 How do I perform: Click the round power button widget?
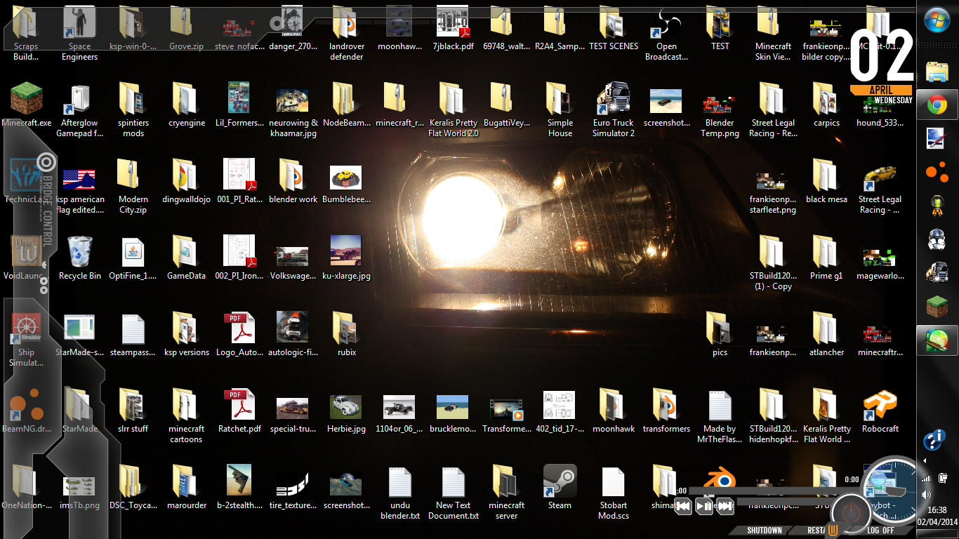851,513
